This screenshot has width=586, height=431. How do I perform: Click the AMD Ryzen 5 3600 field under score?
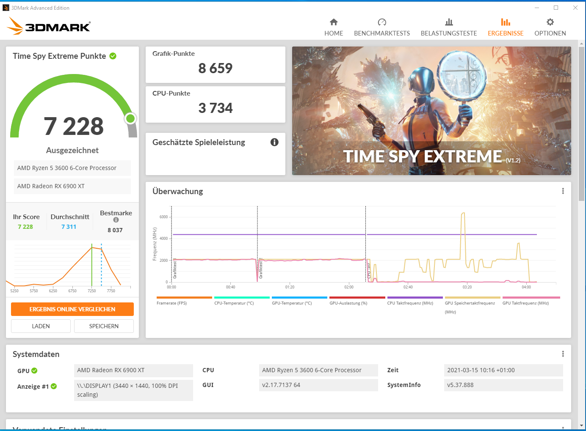coord(72,168)
